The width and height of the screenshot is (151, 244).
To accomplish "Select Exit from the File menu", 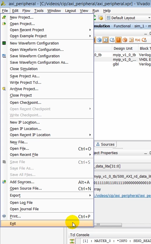I will tap(47, 223).
